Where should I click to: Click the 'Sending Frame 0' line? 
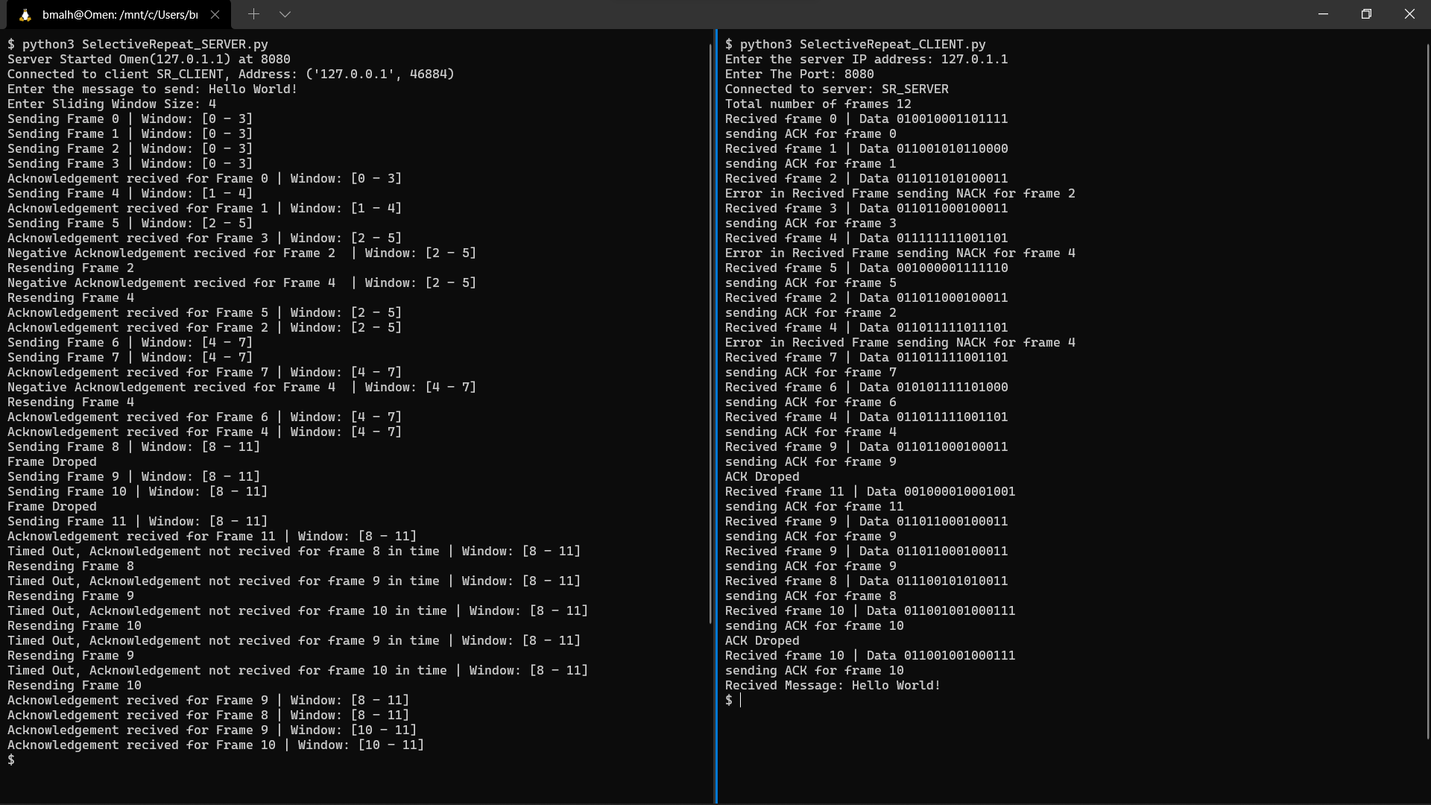click(x=129, y=119)
